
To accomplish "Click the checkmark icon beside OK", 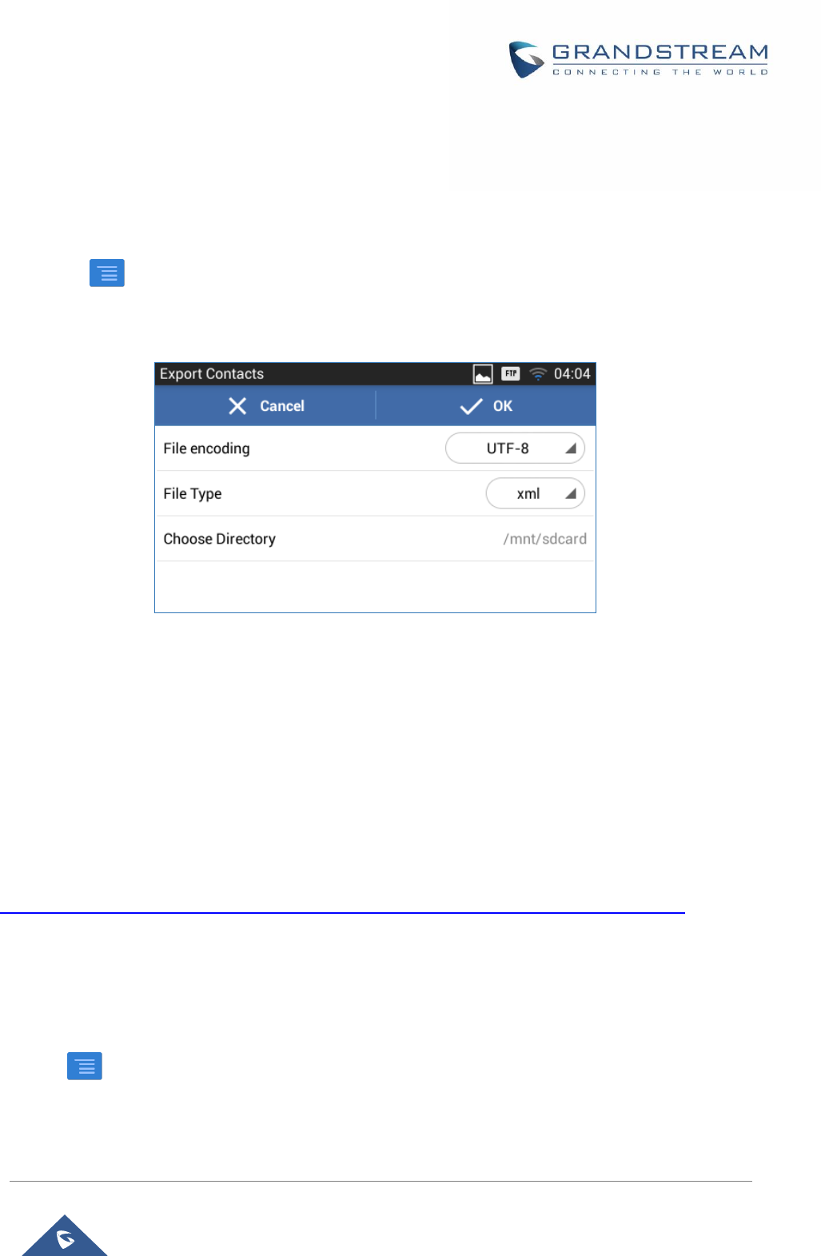I will pos(471,406).
